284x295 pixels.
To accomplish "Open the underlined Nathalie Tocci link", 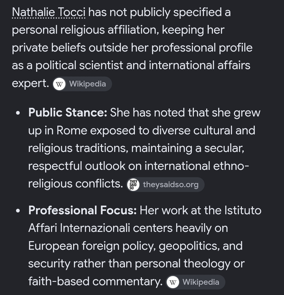I will pos(49,12).
